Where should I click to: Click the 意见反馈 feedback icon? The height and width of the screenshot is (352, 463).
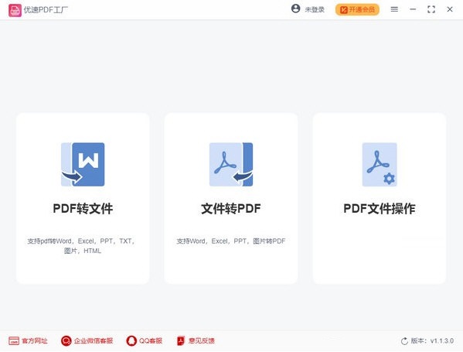click(x=181, y=340)
